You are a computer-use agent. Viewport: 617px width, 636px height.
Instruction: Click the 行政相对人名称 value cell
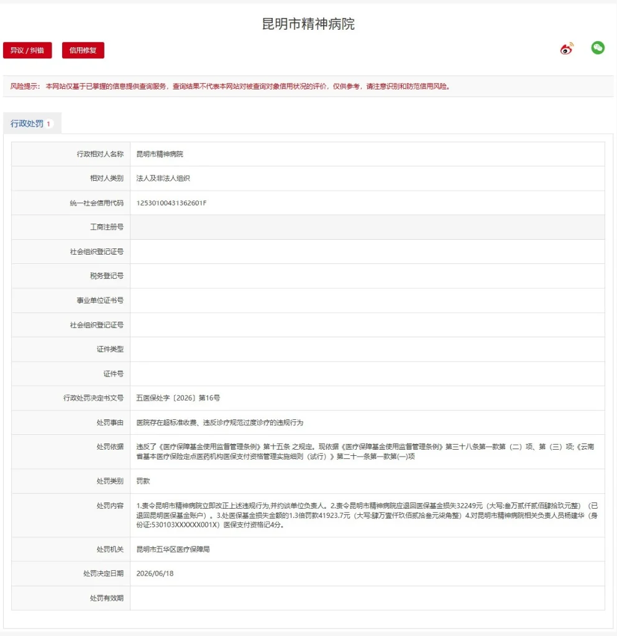coord(367,154)
